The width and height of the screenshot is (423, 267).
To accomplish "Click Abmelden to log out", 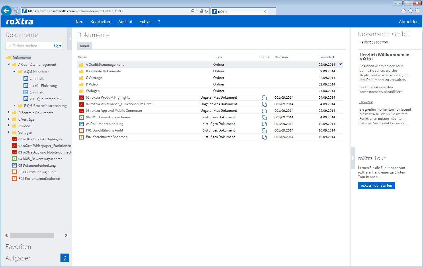I will [x=409, y=22].
